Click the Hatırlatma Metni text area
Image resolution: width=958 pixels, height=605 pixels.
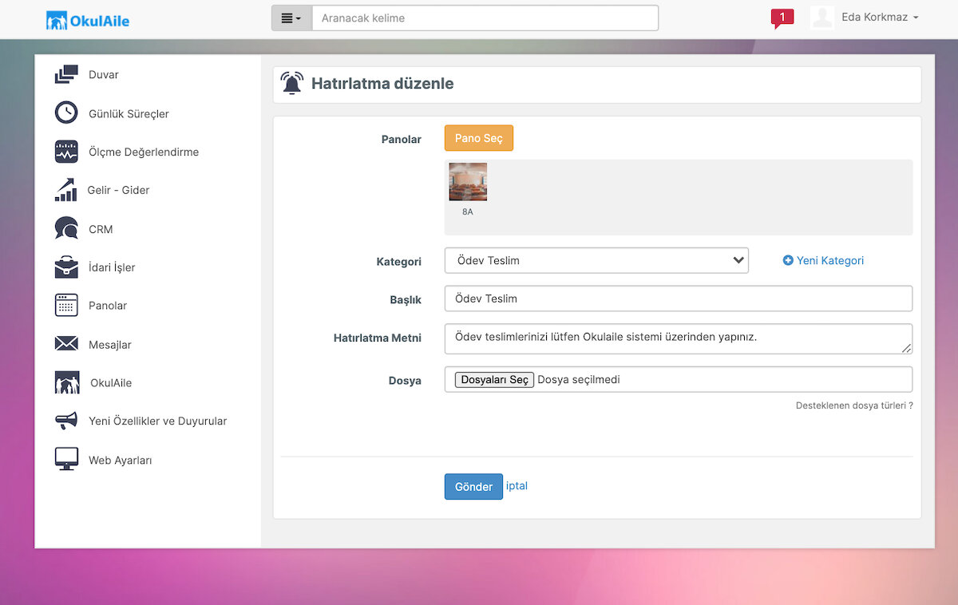click(x=679, y=338)
